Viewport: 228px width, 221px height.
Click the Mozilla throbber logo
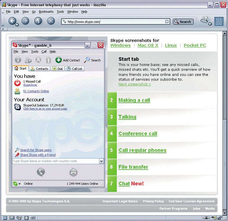click(x=219, y=22)
